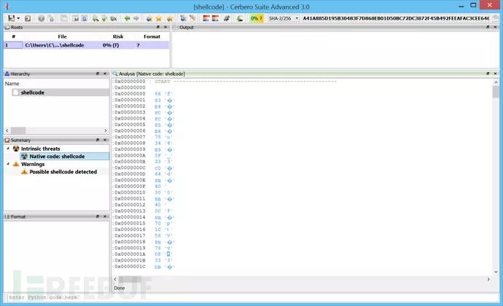Click the copy hash icon at toolbar end

click(495, 19)
